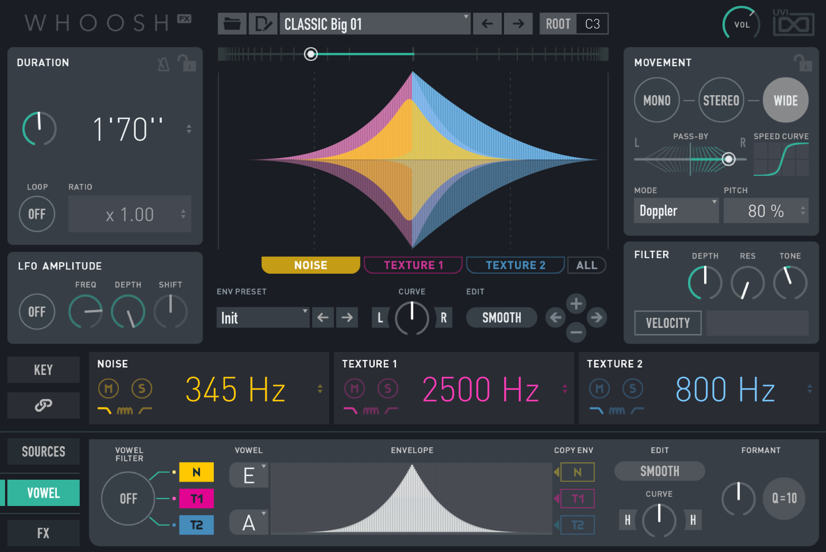The image size is (826, 552).
Task: Toggle the Loop OFF button
Action: (37, 213)
